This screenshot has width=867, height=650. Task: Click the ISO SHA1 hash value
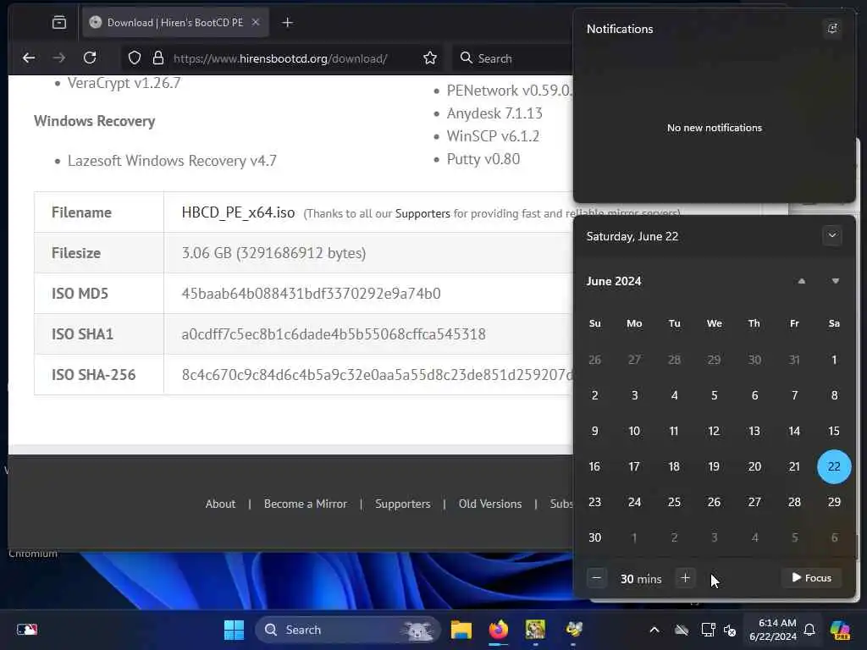[x=334, y=334]
